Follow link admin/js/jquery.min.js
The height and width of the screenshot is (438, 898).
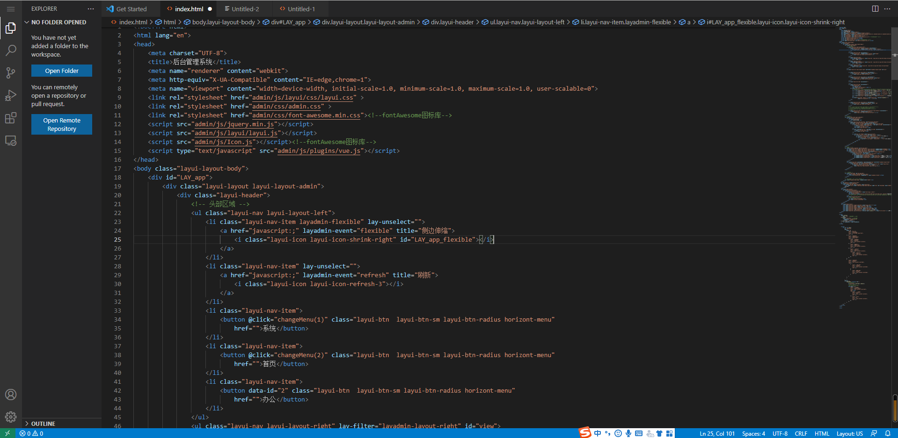click(234, 124)
